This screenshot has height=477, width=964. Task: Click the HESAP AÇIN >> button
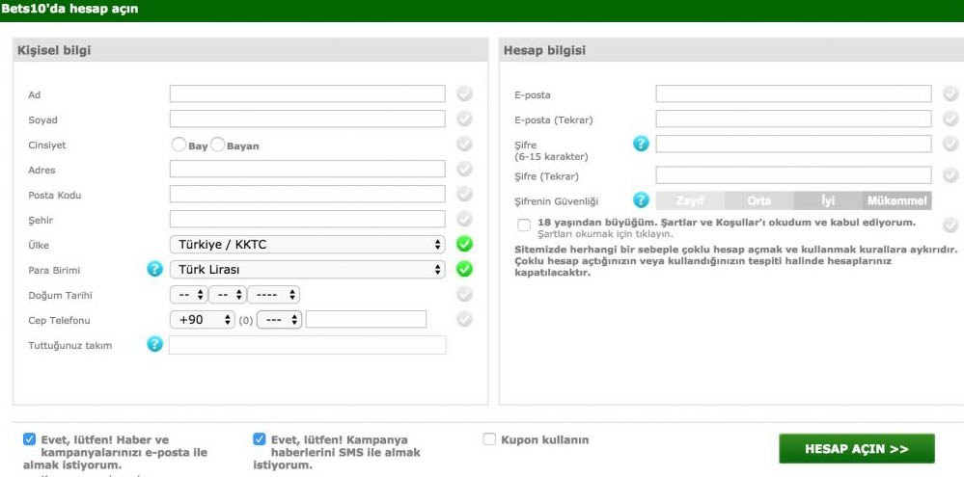click(x=857, y=449)
